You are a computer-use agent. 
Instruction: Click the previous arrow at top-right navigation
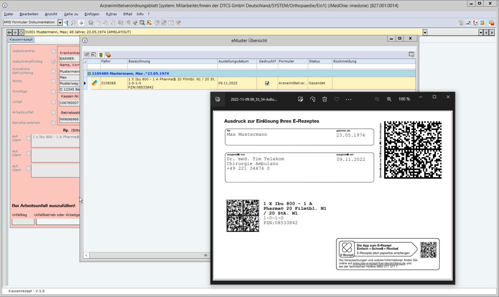coord(487,32)
